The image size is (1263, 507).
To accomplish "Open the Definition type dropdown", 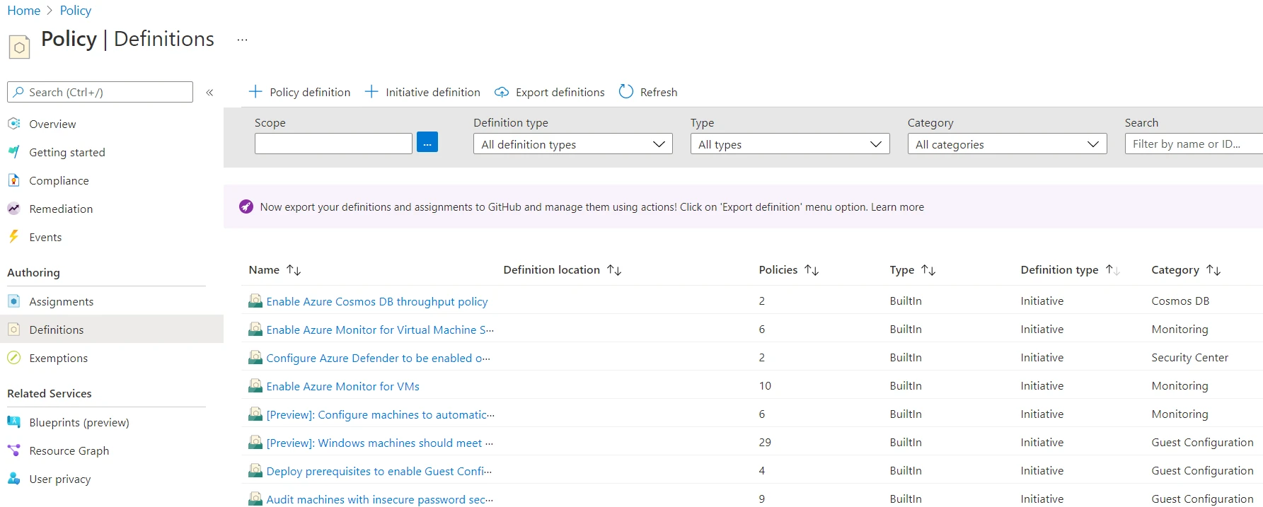I will 572,144.
